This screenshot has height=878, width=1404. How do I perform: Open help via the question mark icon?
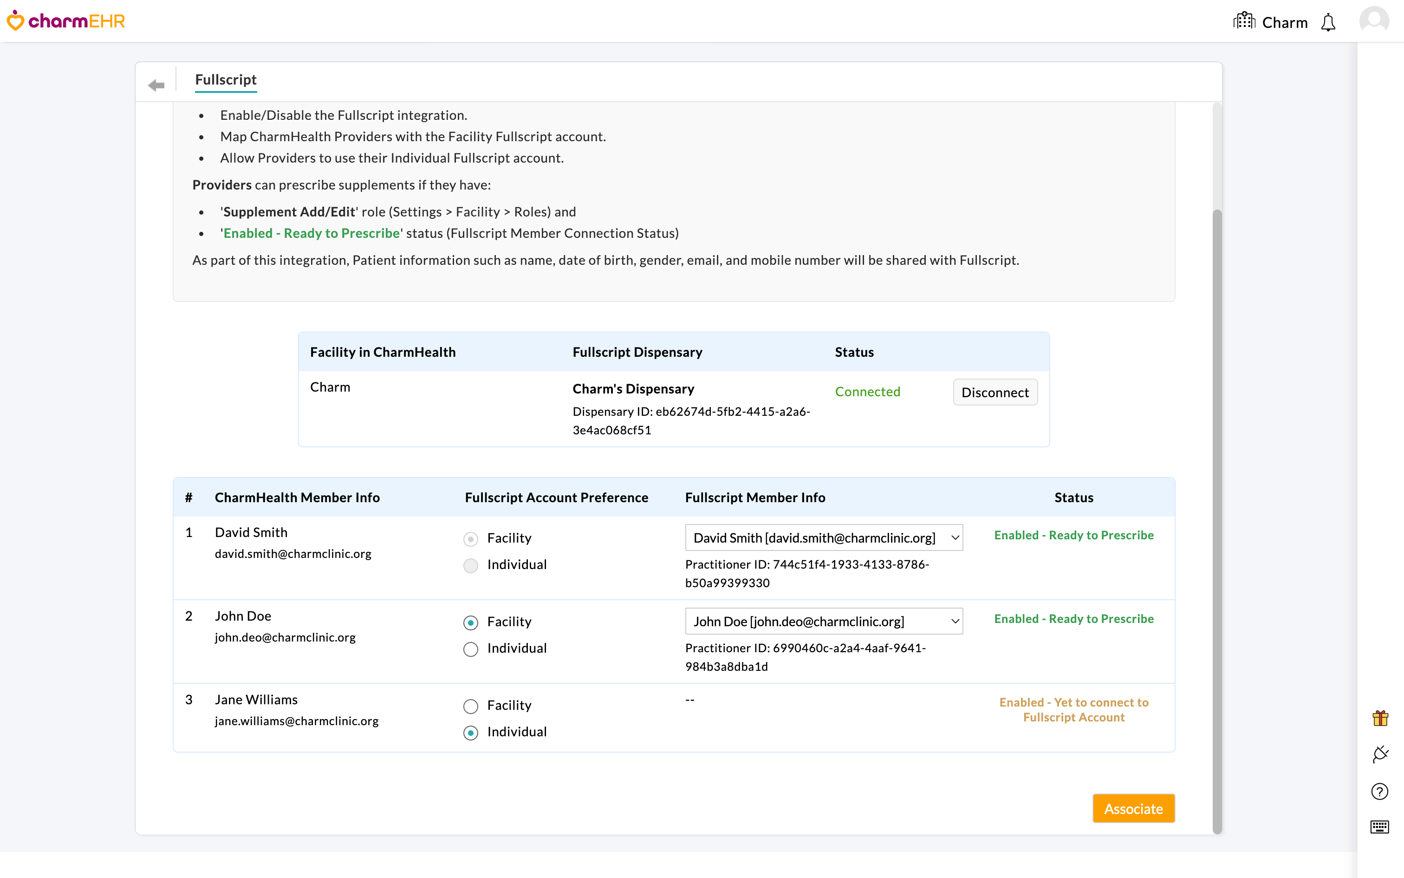pyautogui.click(x=1380, y=791)
